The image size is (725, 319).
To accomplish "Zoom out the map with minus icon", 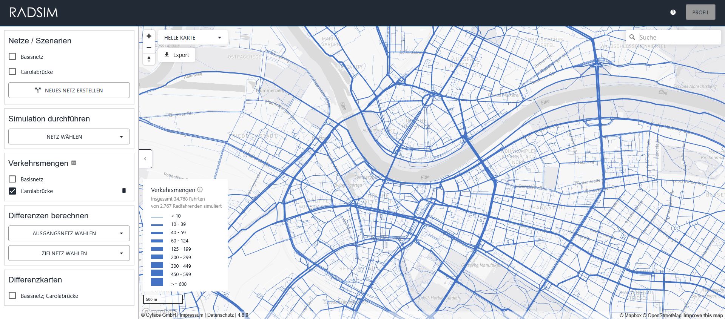I will point(149,48).
